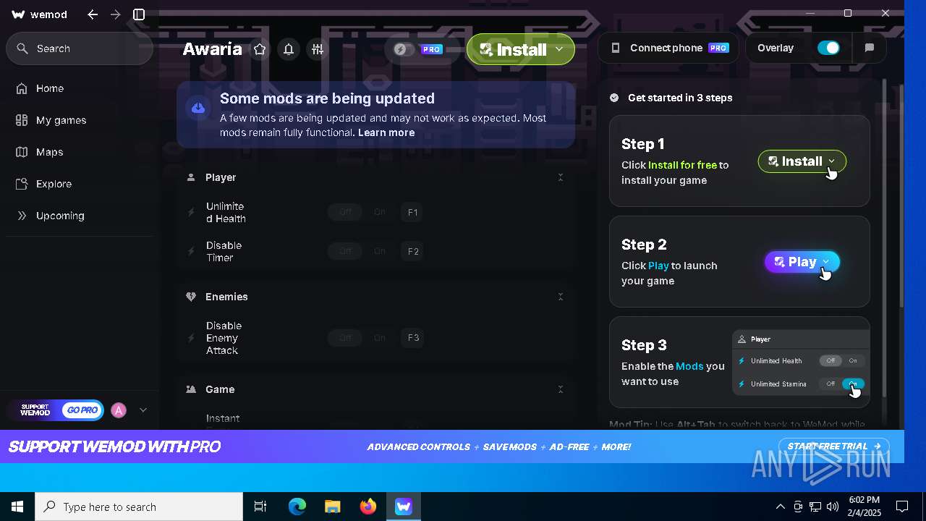926x521 pixels.
Task: Open volume control in system tray
Action: tap(833, 507)
